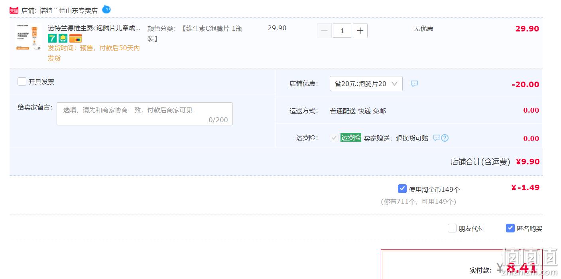The height and width of the screenshot is (279, 561).
Task: Click the 你有711个，可用149个 coin note
Action: pyautogui.click(x=419, y=201)
